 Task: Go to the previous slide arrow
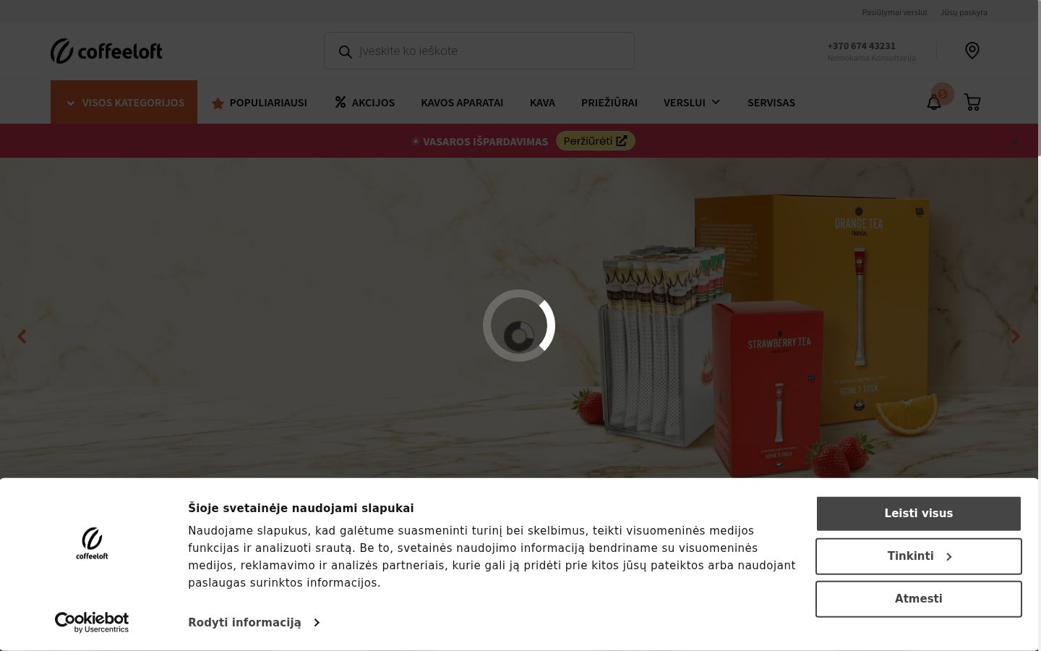(x=22, y=336)
